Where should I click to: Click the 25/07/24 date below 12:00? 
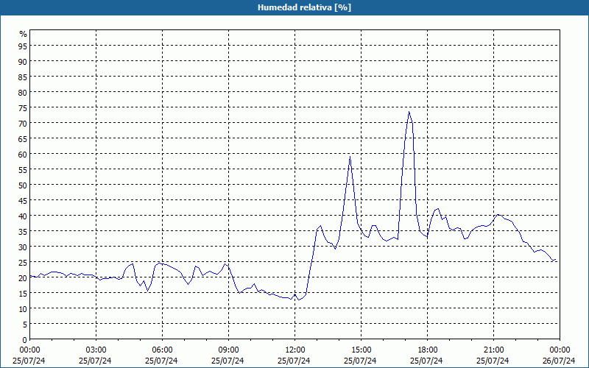[294, 361]
